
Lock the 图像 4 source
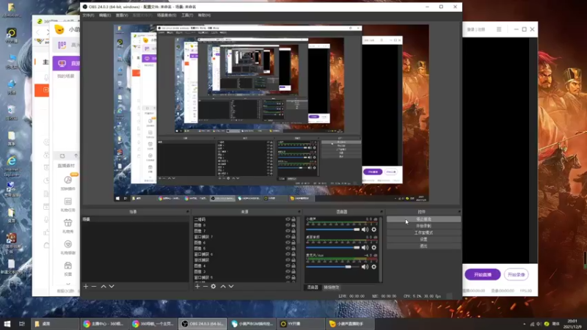coord(293,265)
